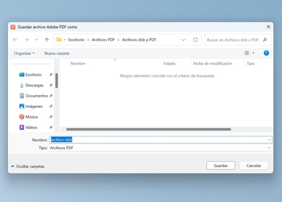The width and height of the screenshot is (282, 202).
Task: Click the sidebar vertical scrollbar thumb
Action: click(x=57, y=80)
